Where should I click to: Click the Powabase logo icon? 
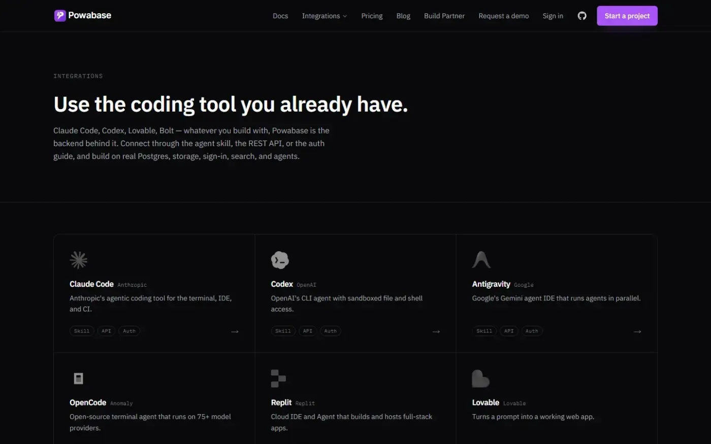coord(60,16)
